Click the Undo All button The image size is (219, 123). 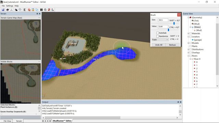(159, 45)
